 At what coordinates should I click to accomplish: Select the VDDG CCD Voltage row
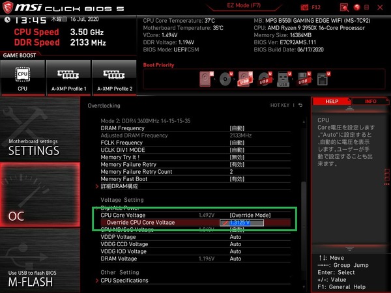[x=195, y=244]
